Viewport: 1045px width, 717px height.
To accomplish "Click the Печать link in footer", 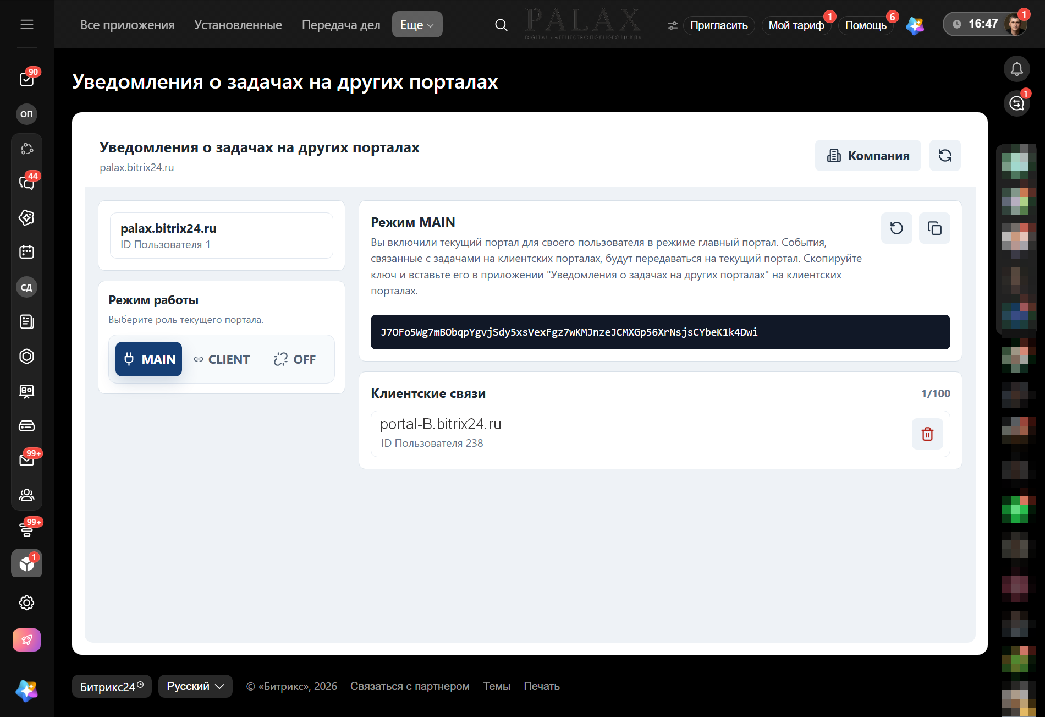I will tap(542, 686).
